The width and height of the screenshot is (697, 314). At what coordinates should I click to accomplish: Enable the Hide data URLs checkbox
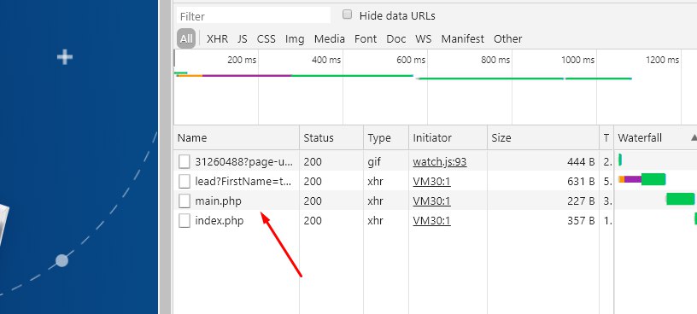point(347,15)
